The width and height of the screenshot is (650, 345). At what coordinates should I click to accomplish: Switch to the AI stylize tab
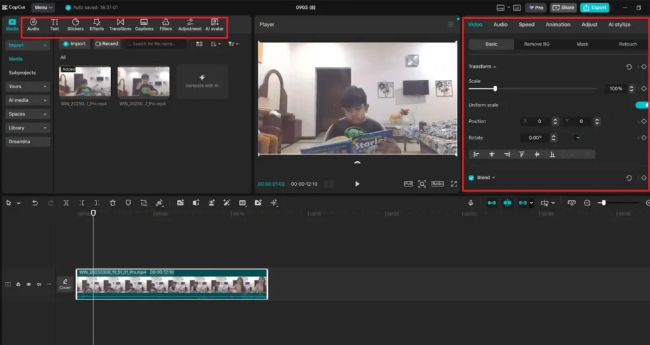click(x=620, y=25)
